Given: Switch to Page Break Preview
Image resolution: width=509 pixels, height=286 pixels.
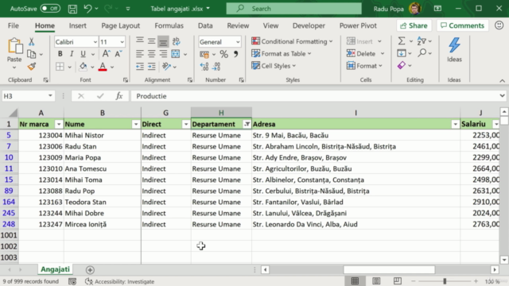Looking at the screenshot, I should (398, 280).
